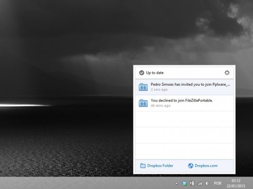Visit the Dropbox.com link

pos(206,166)
